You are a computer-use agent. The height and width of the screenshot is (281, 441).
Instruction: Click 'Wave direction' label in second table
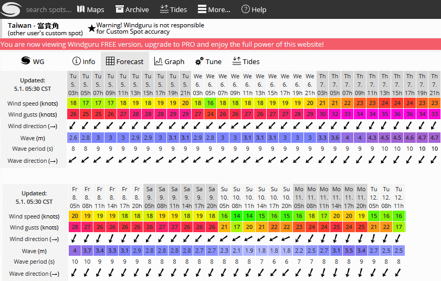[x=34, y=274]
